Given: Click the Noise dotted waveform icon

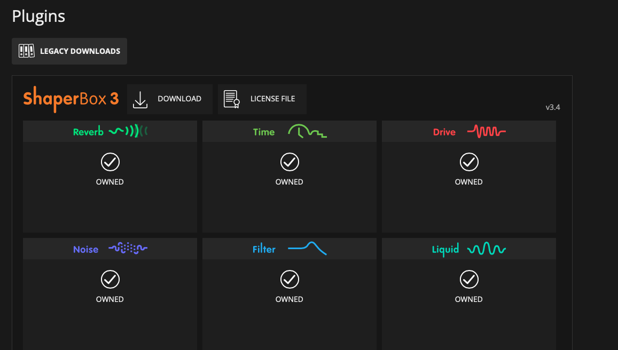Looking at the screenshot, I should 128,248.
